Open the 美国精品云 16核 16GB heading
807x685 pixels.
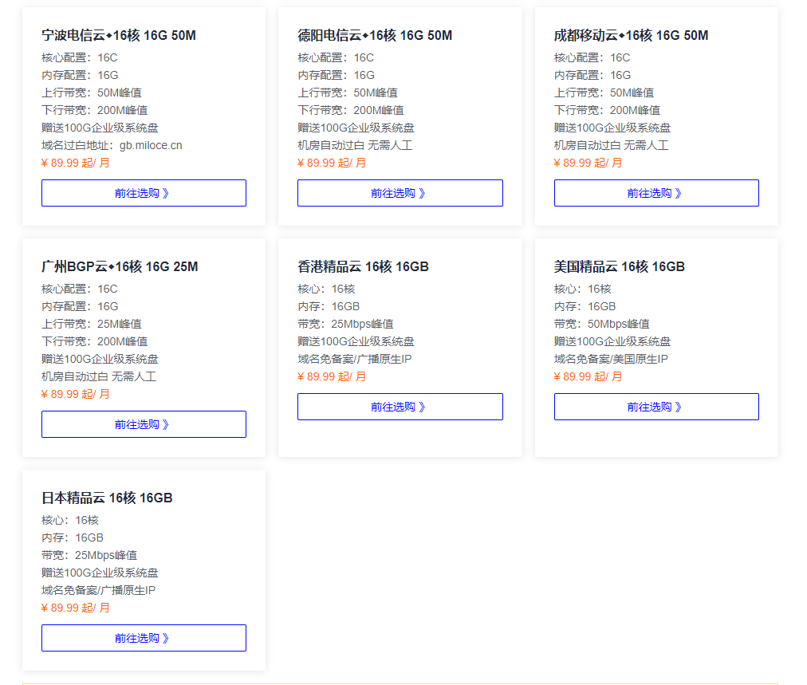619,266
